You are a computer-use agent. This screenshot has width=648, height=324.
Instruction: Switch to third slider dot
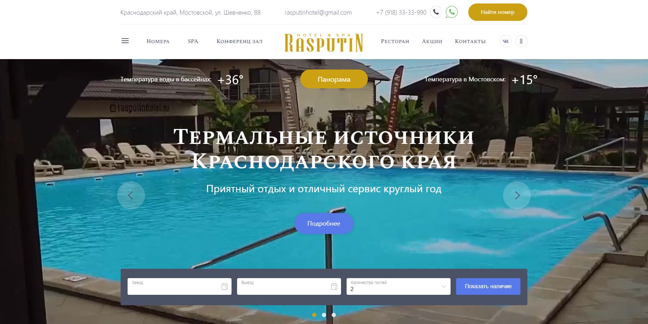(334, 315)
